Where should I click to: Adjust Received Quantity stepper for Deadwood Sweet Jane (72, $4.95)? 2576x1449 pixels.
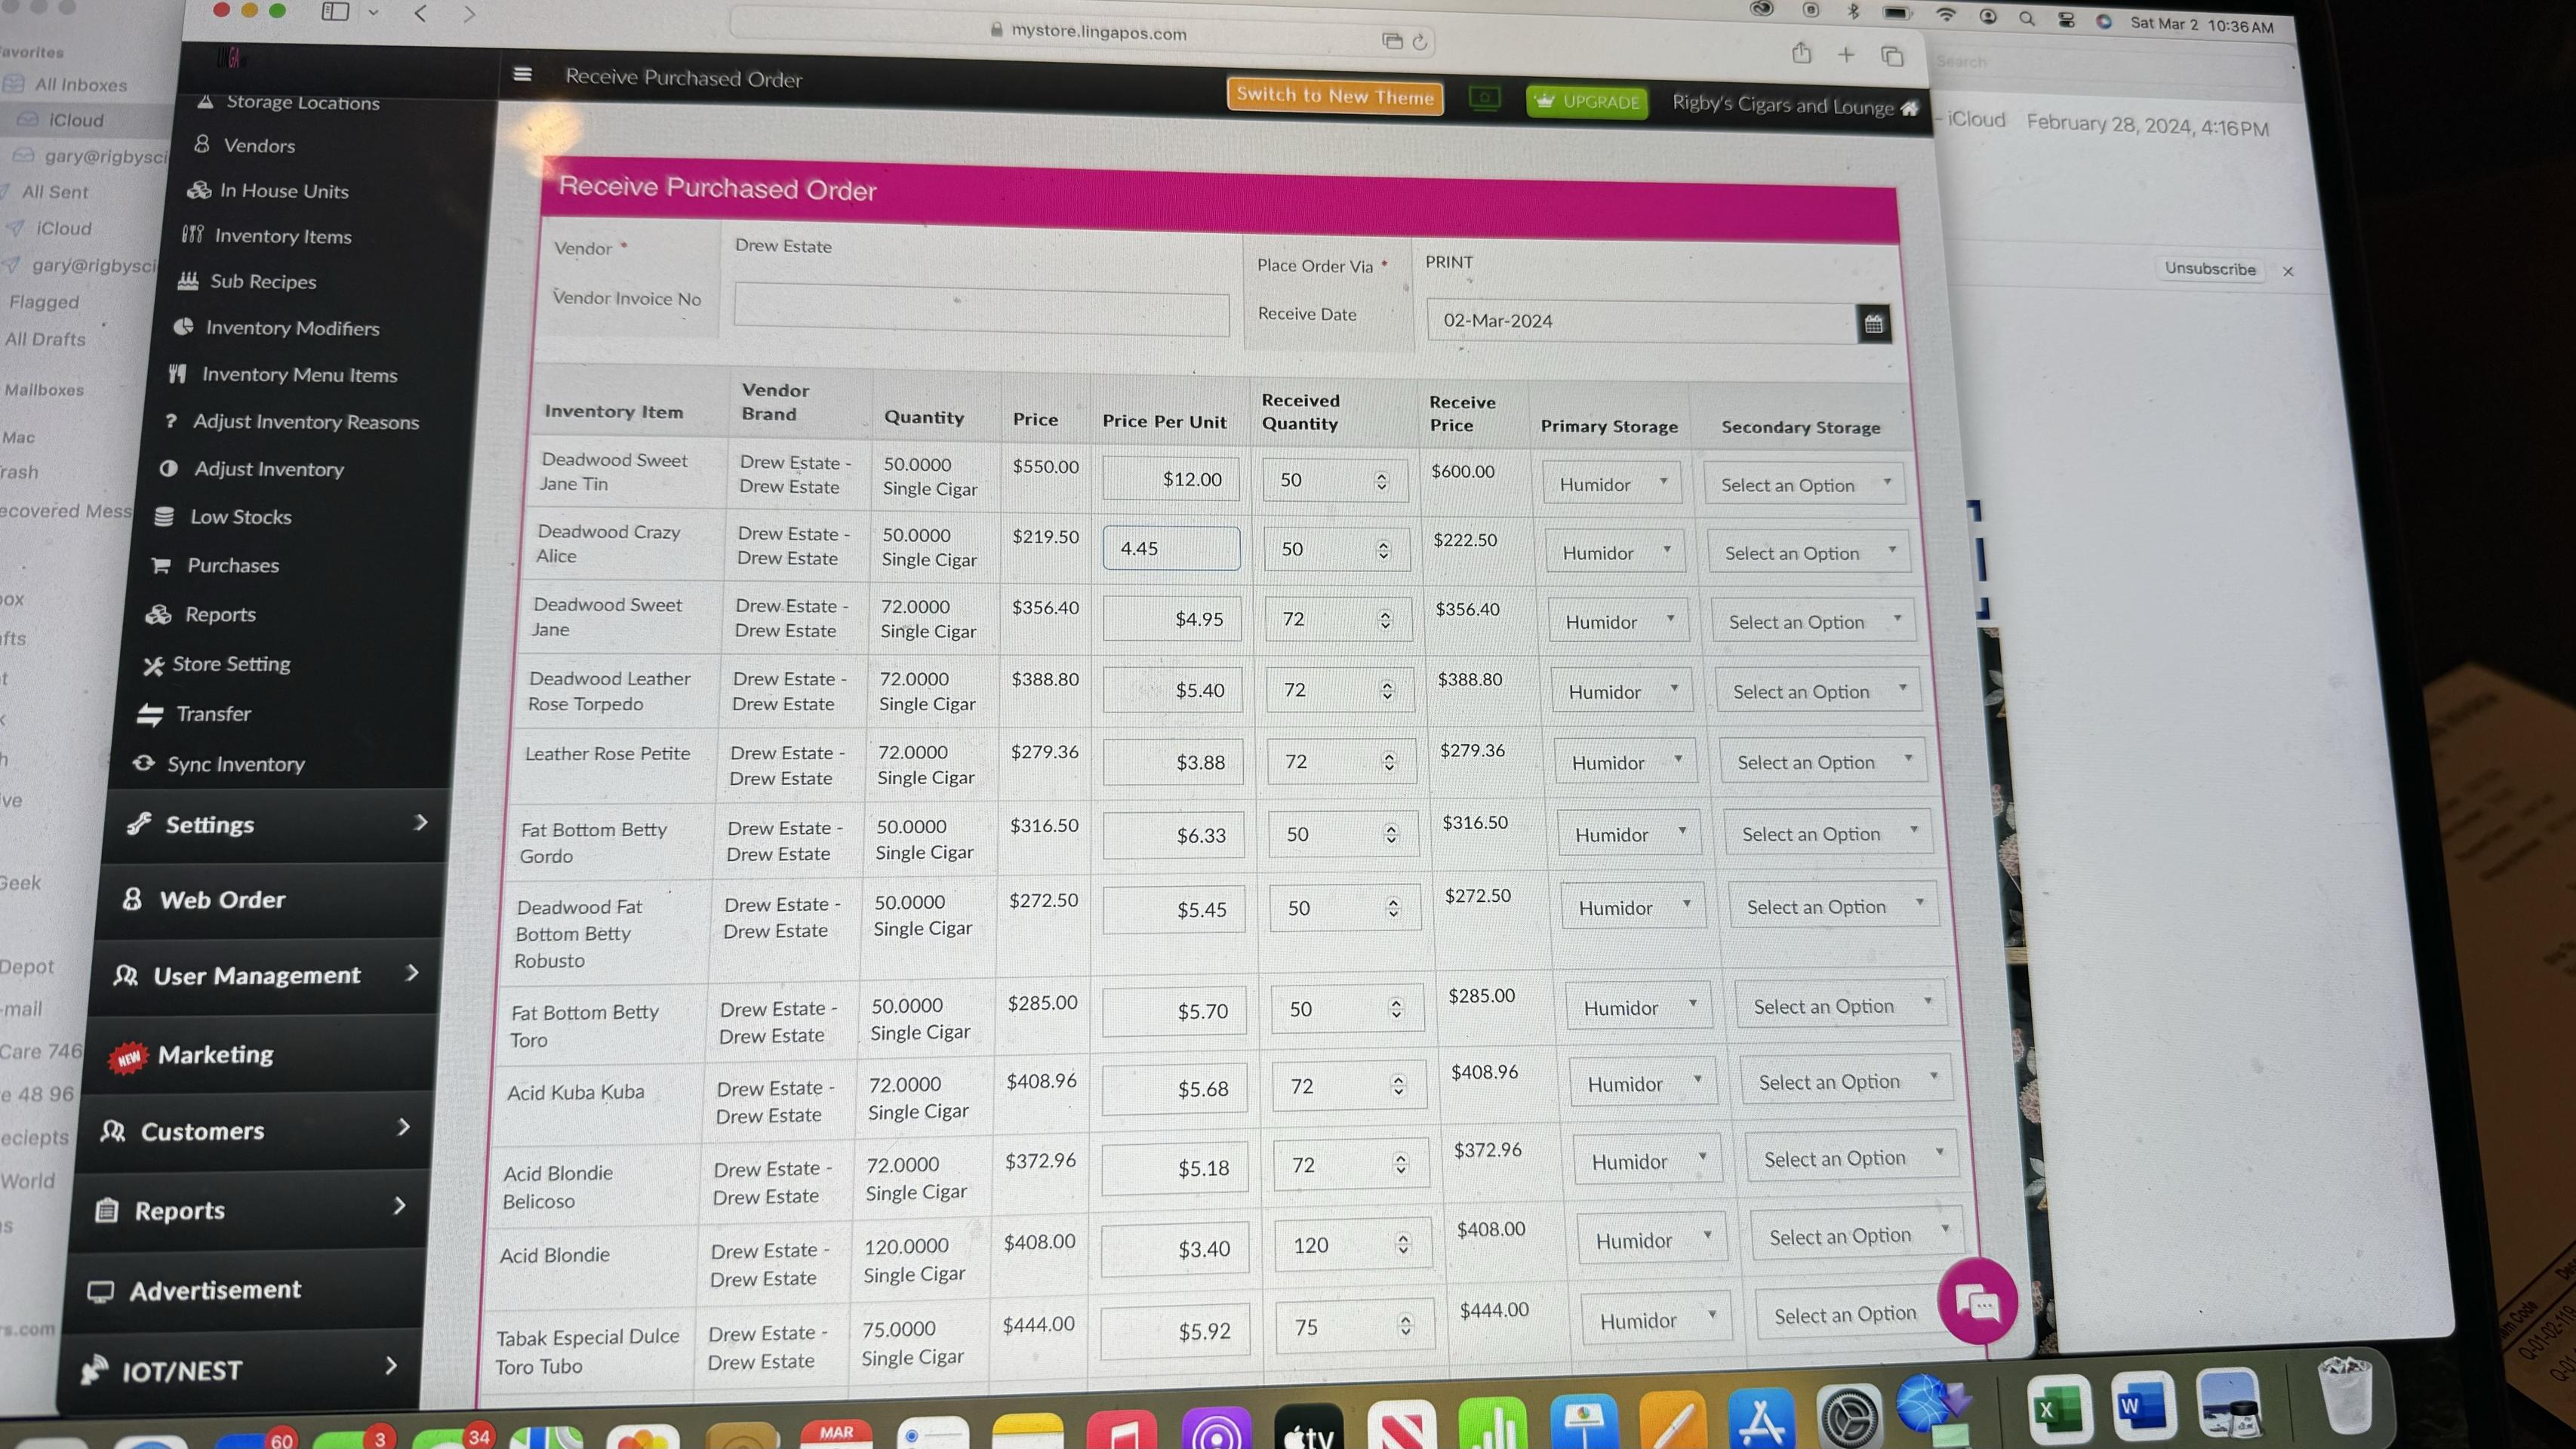1385,620
